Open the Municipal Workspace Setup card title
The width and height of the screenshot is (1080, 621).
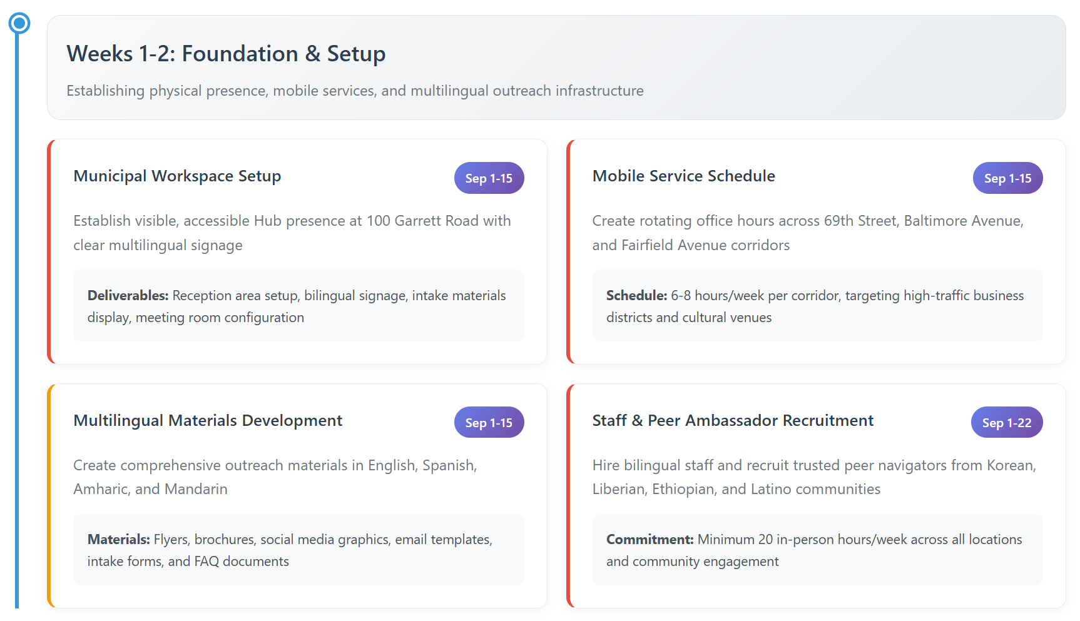(x=177, y=176)
